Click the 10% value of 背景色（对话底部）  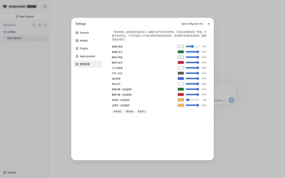[204, 100]
